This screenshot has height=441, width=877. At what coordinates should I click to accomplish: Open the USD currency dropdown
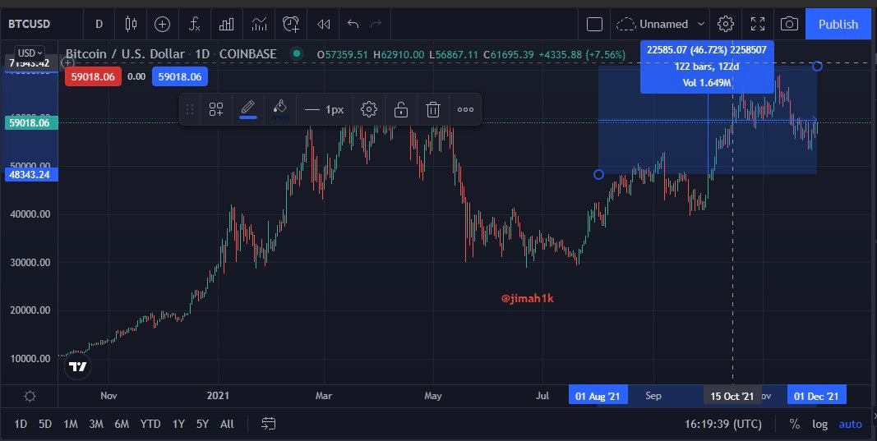[x=30, y=53]
